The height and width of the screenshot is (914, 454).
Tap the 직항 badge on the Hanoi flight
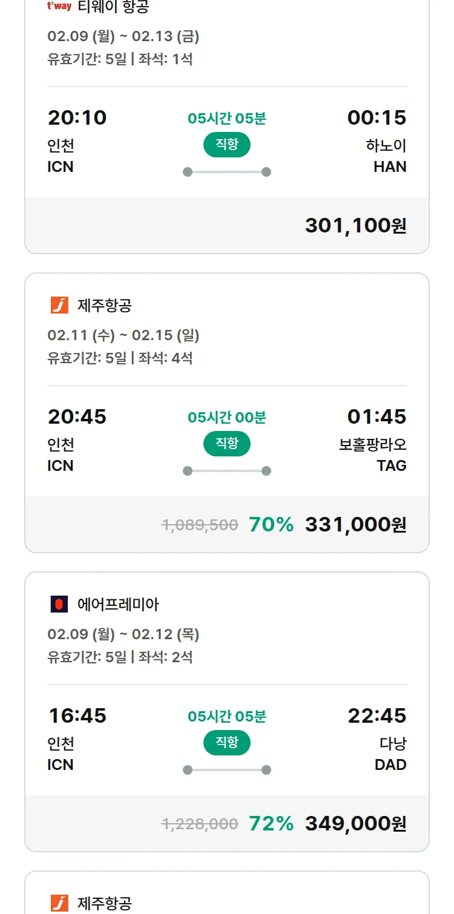tap(226, 145)
